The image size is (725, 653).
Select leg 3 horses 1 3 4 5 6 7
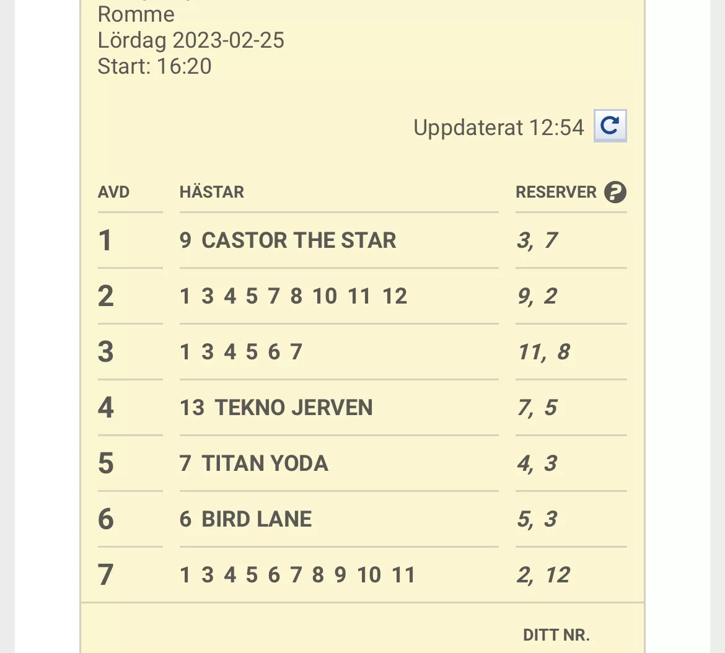[x=241, y=352]
